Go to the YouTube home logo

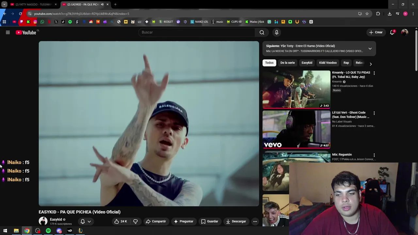click(x=26, y=32)
